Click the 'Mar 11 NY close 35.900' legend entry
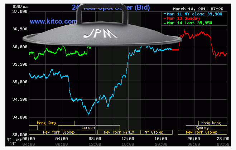This screenshot has width=236, height=150. [x=193, y=14]
